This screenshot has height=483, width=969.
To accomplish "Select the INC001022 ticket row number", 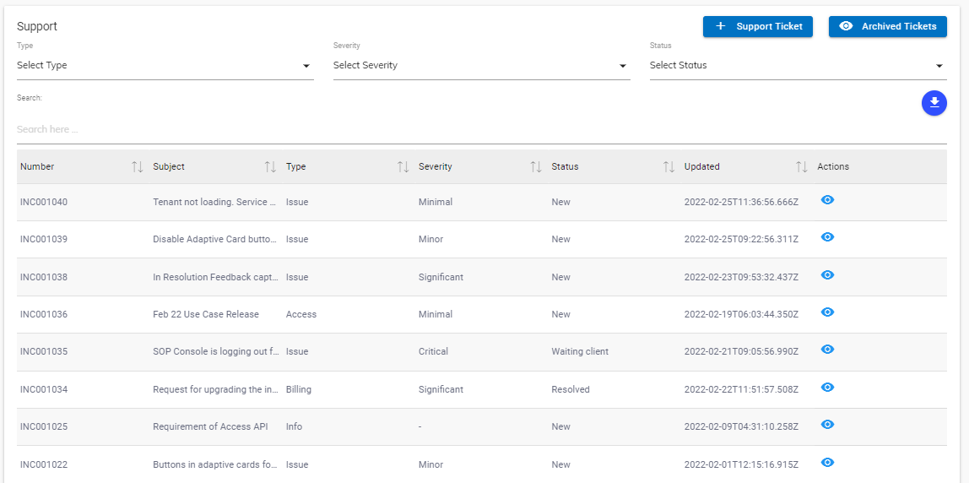I will click(x=44, y=464).
